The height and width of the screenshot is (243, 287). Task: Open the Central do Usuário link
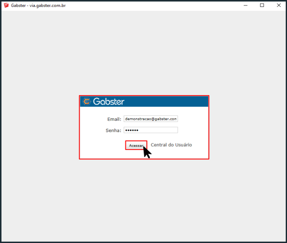tap(171, 145)
